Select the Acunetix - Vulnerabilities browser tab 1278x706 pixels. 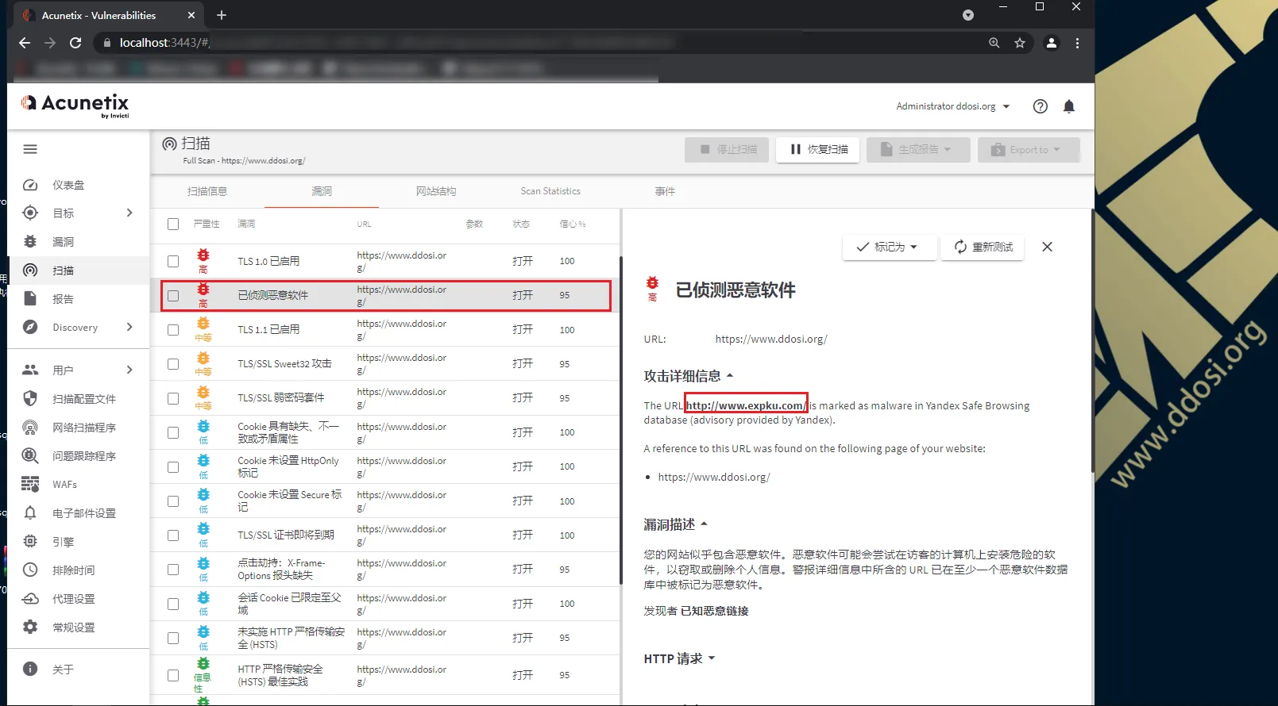pyautogui.click(x=109, y=15)
